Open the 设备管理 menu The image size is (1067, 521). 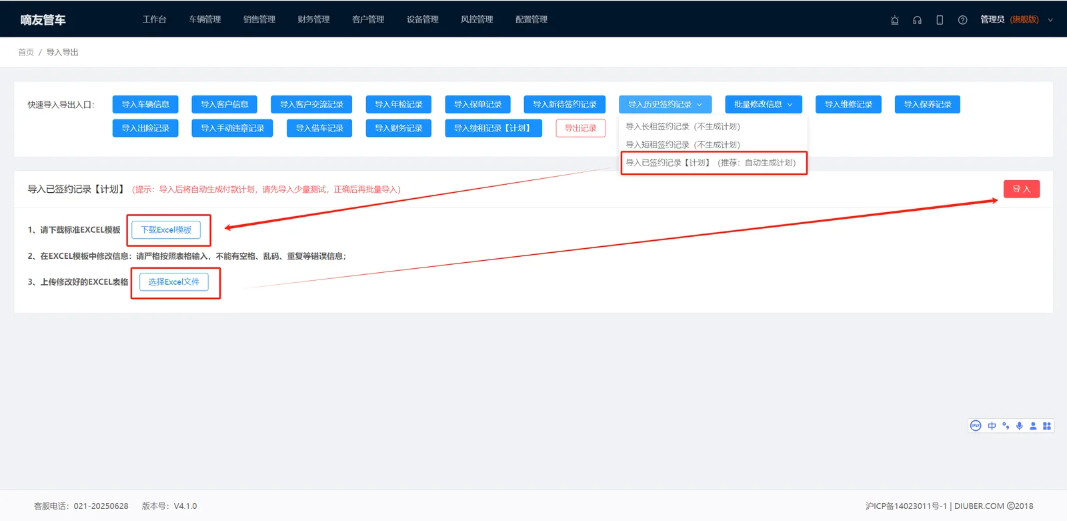pos(423,19)
